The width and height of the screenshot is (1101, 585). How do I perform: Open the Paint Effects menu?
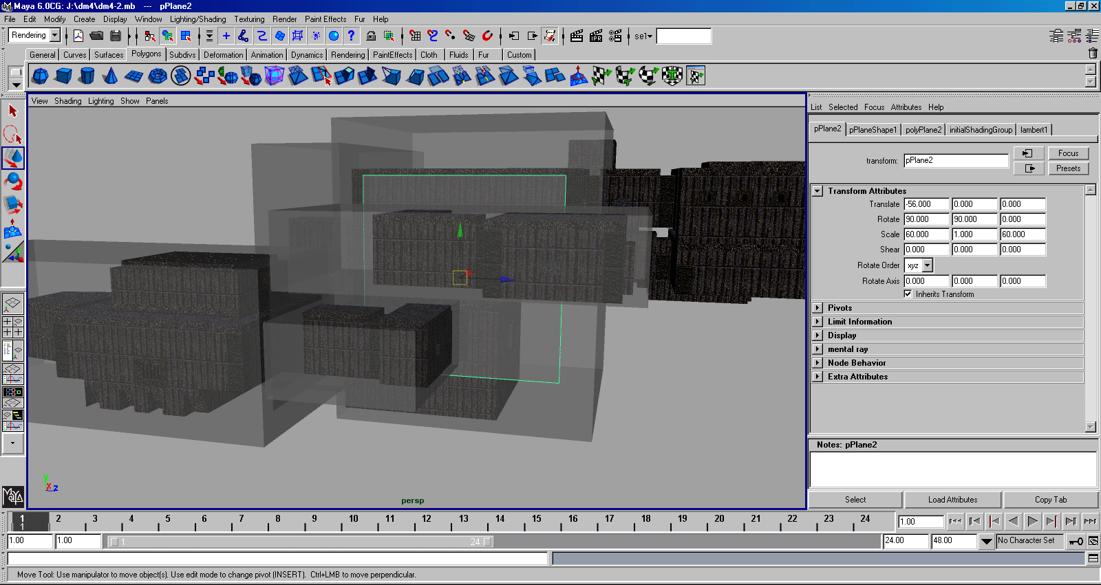325,19
